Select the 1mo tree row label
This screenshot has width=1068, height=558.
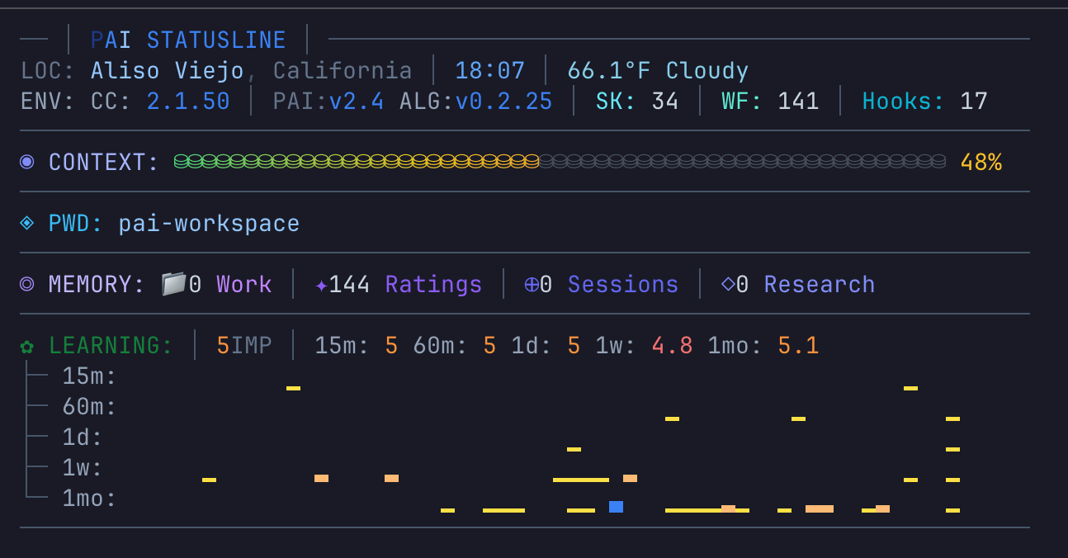point(89,499)
